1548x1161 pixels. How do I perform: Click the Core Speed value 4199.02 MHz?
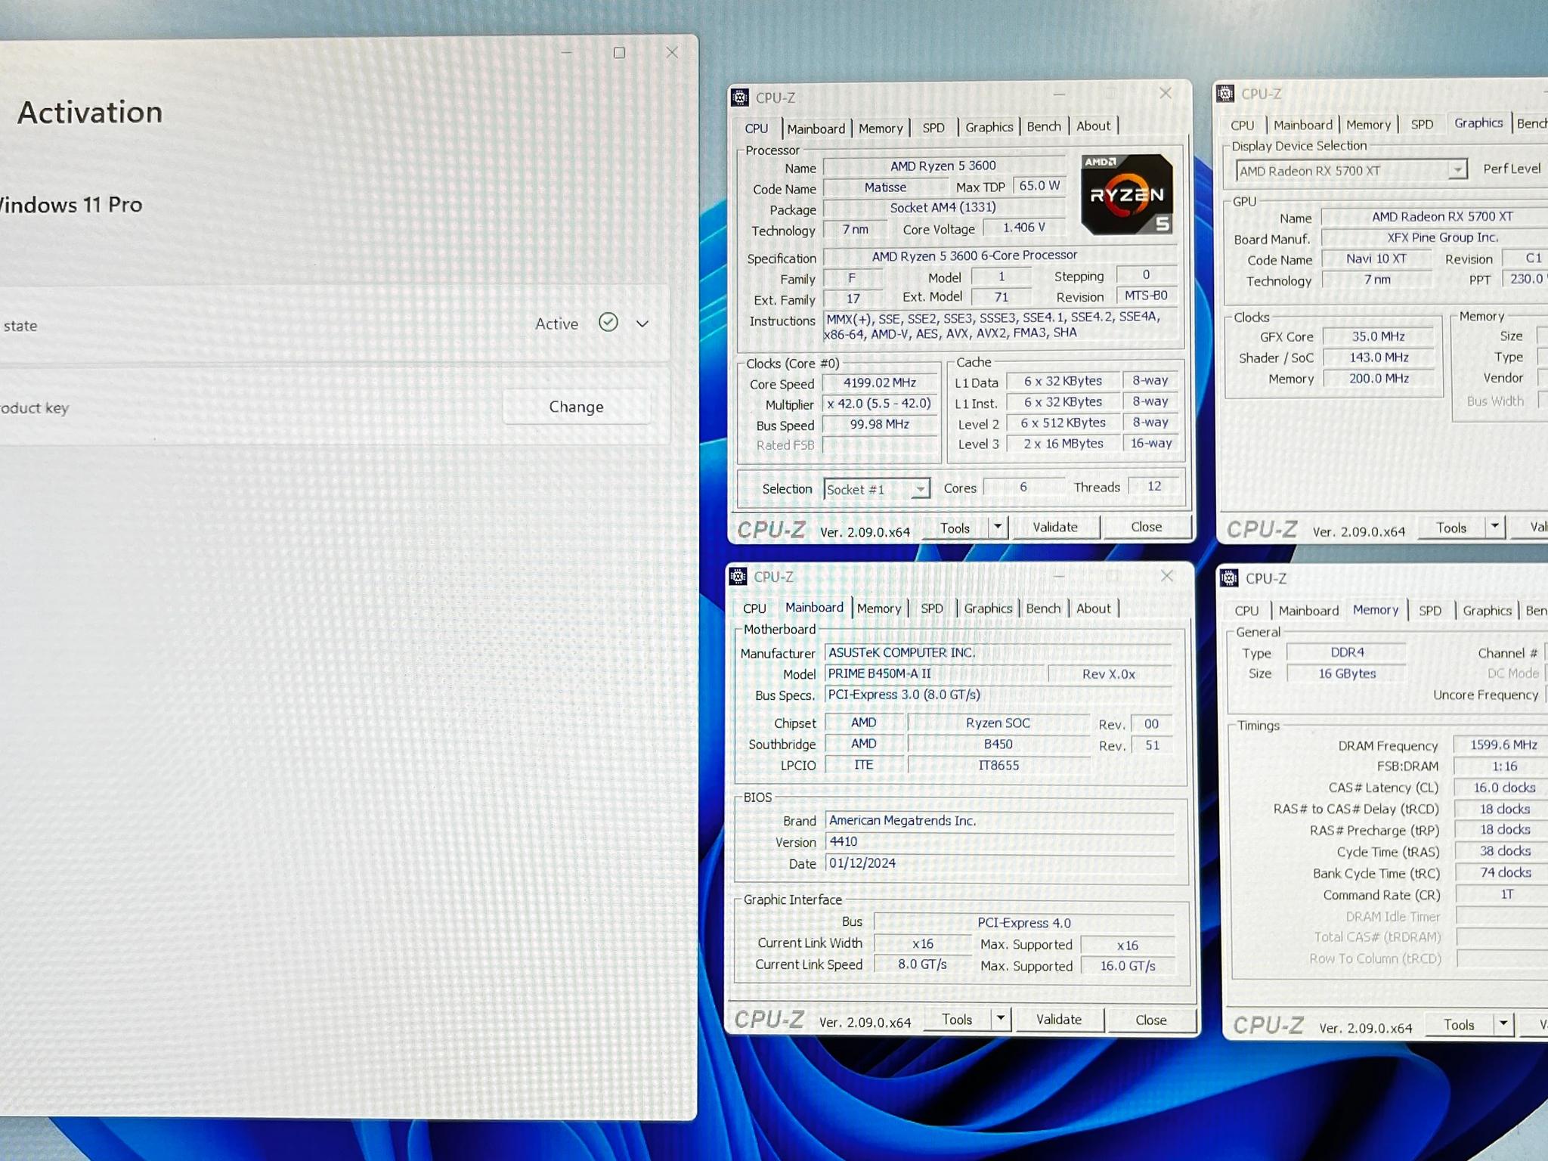[x=879, y=382]
